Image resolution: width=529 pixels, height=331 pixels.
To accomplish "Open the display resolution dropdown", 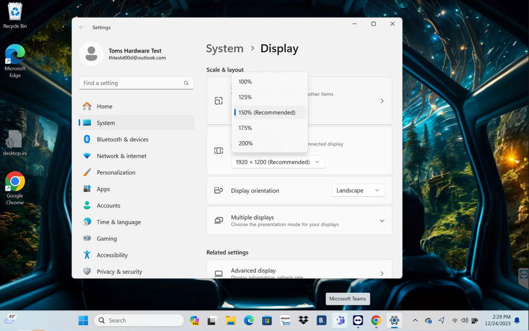I will [278, 161].
